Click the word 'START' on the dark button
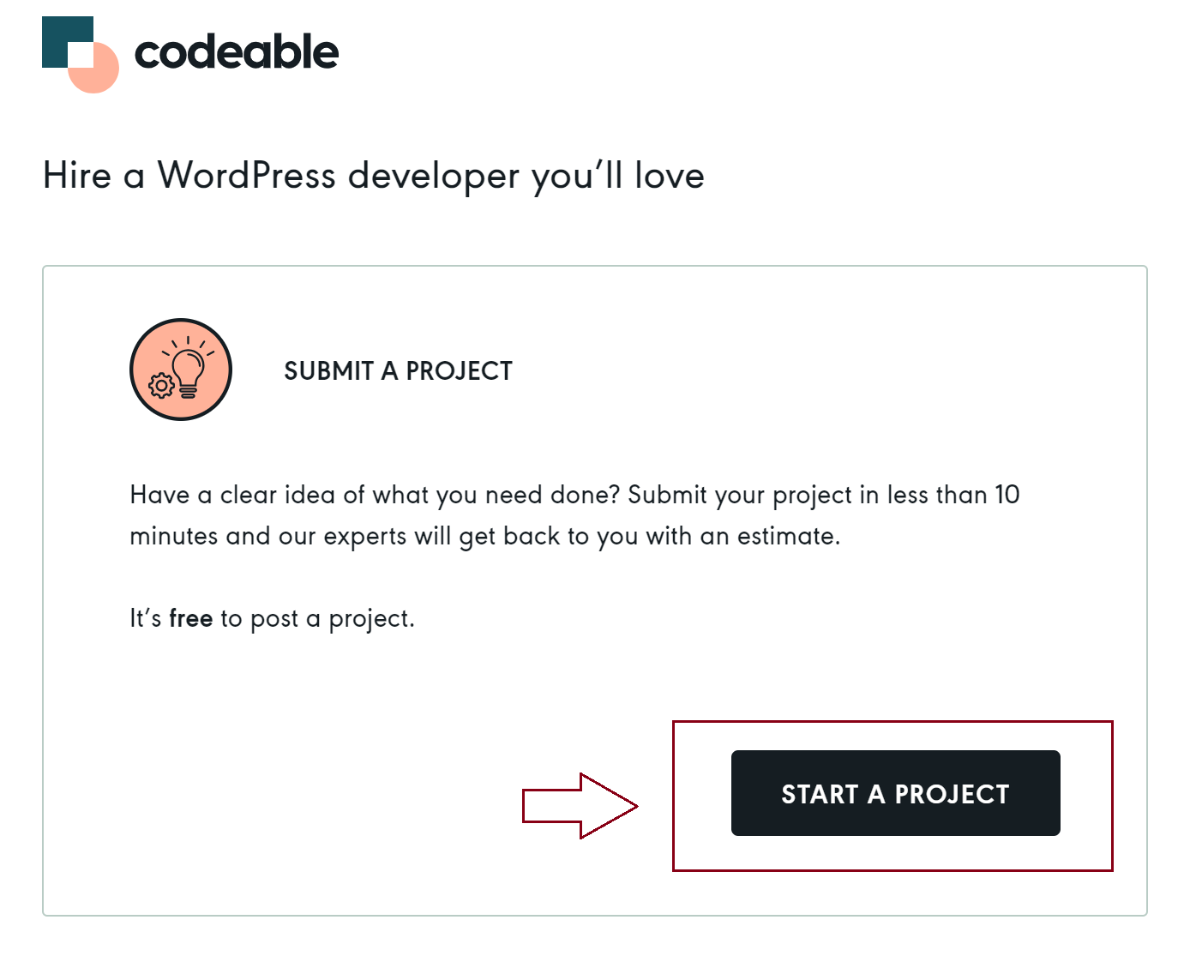The image size is (1190, 962). [820, 795]
